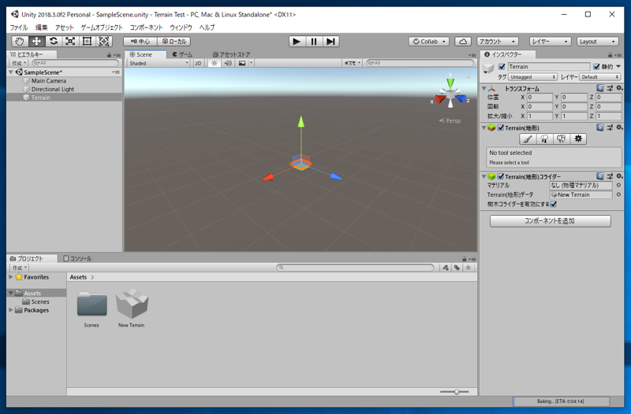The image size is (631, 414).
Task: Switch to the Console tab
Action: 77,259
